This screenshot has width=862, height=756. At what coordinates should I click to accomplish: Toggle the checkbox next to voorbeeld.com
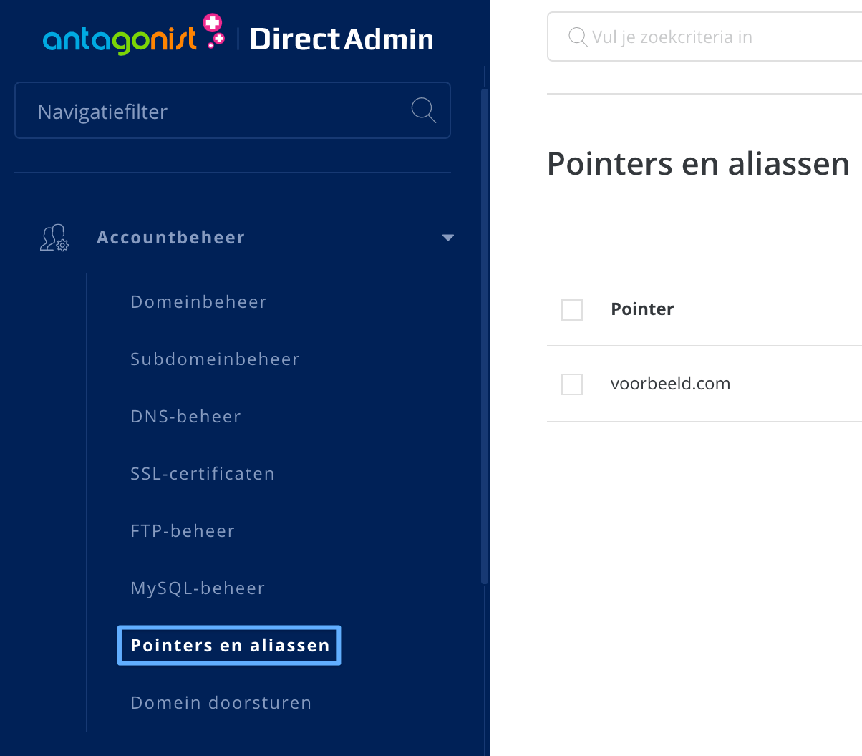571,384
